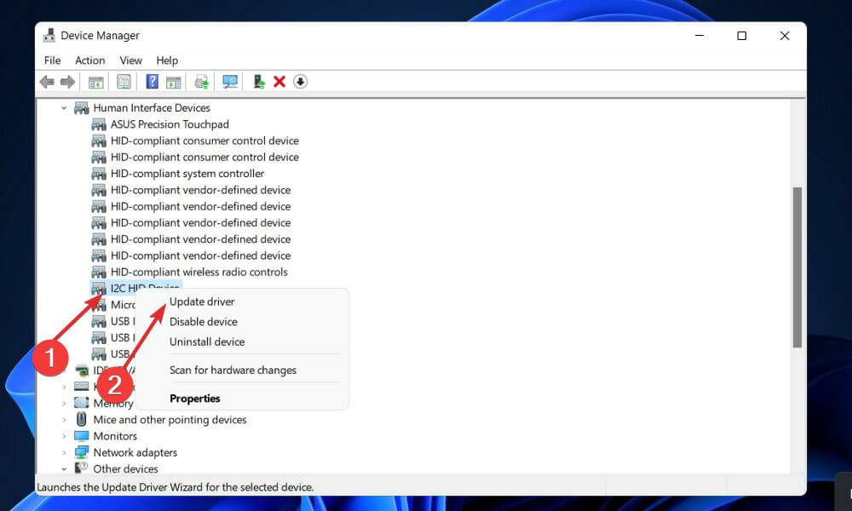Select ASUS Precision Touchpad device
This screenshot has width=852, height=511.
click(169, 124)
